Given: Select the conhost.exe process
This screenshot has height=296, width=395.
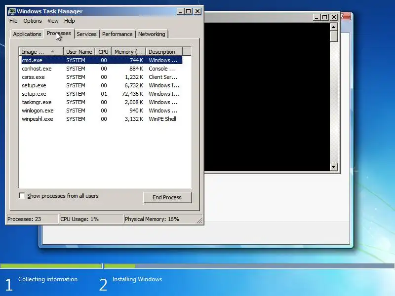Looking at the screenshot, I should 102,69.
